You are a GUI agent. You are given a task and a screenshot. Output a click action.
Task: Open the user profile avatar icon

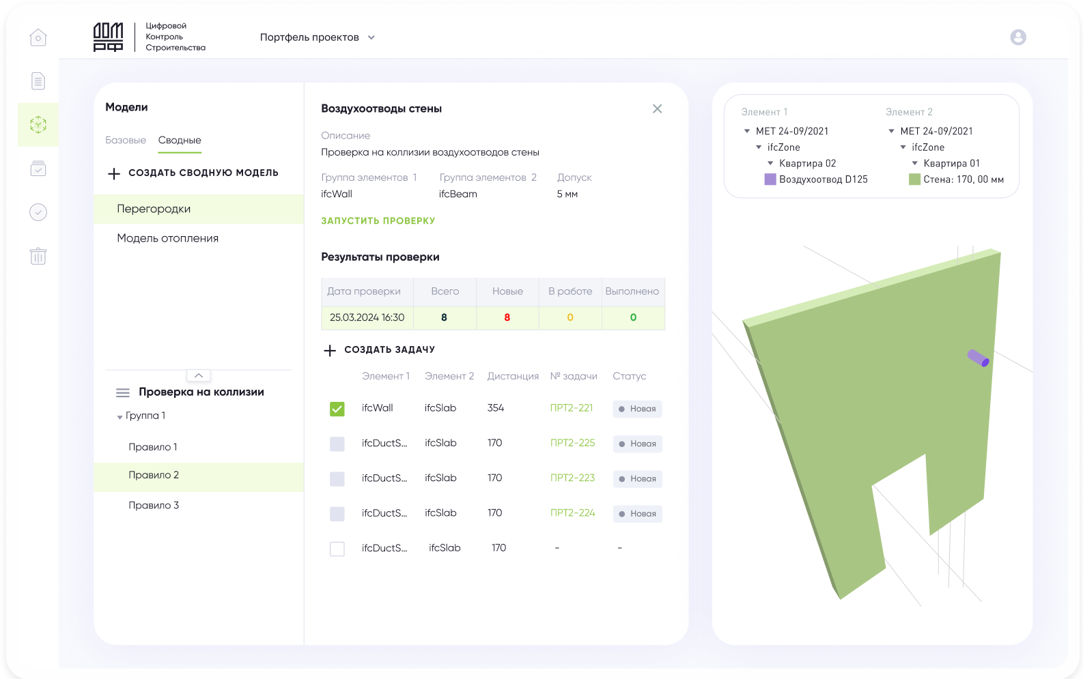(1017, 38)
